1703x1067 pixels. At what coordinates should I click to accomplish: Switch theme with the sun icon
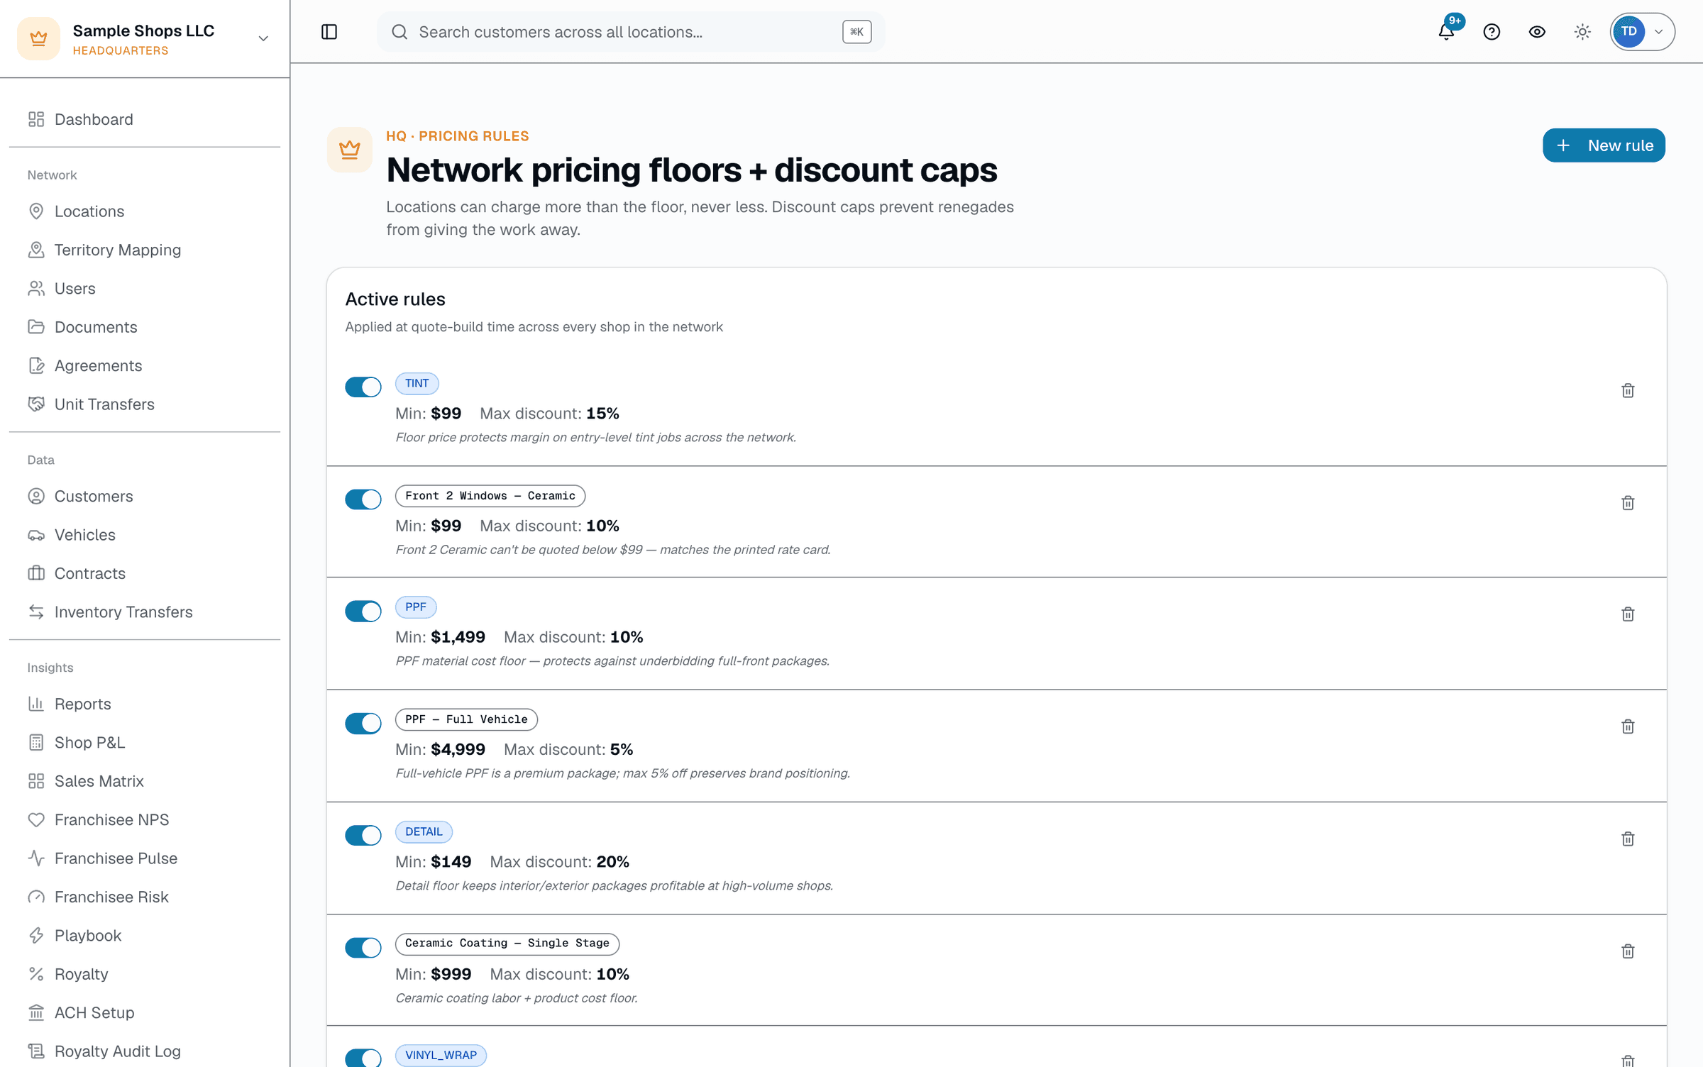(x=1582, y=32)
